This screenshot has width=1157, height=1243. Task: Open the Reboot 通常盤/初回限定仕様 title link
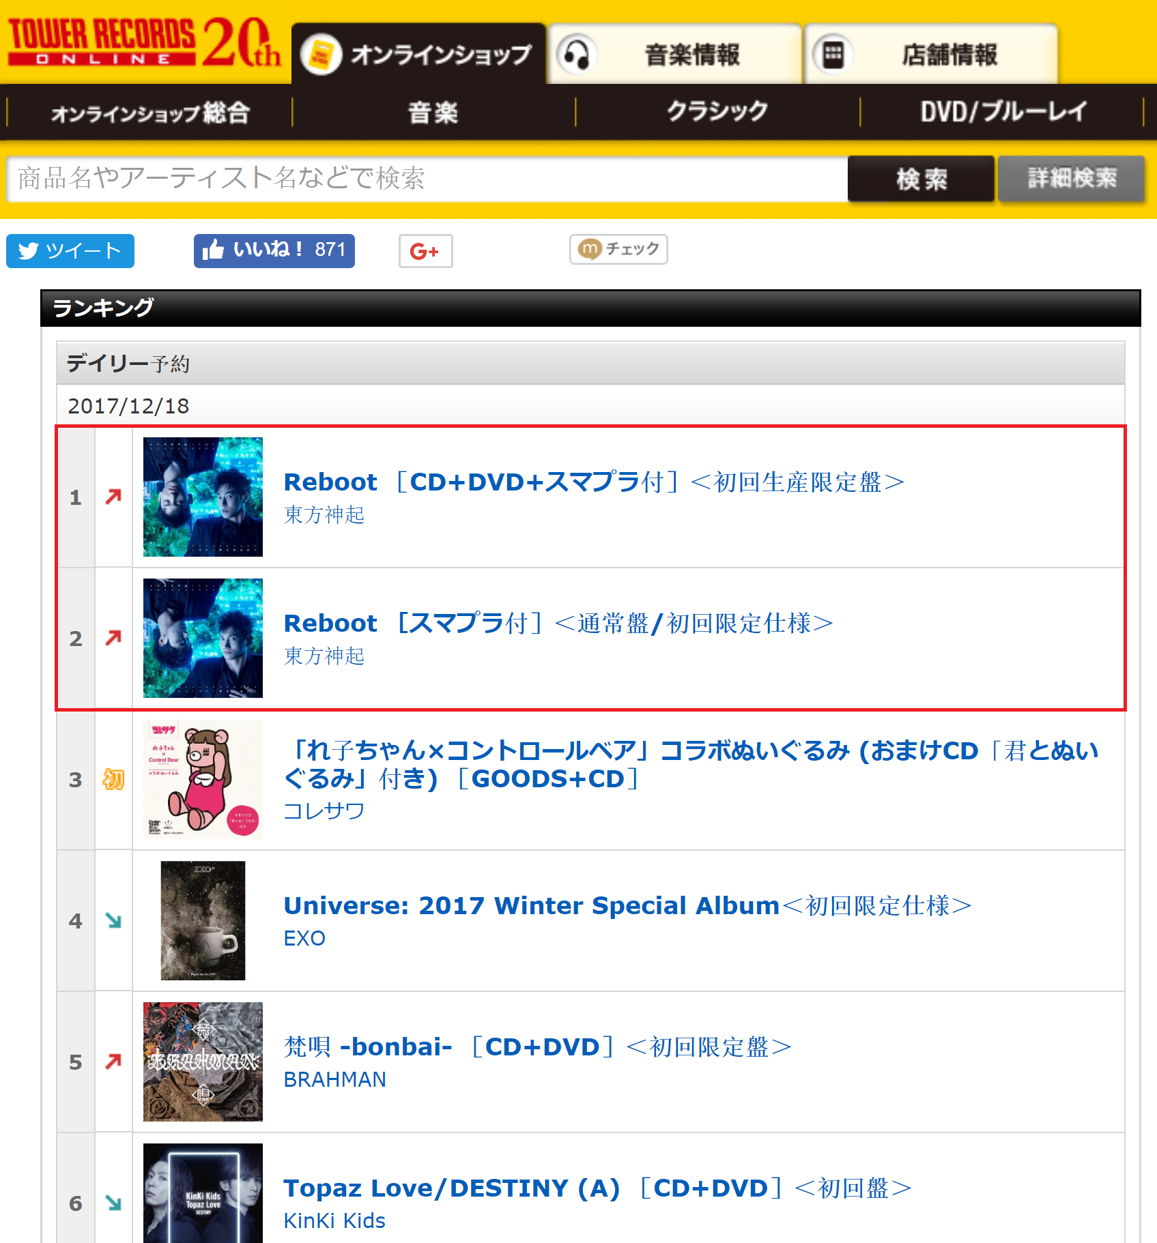click(x=558, y=623)
